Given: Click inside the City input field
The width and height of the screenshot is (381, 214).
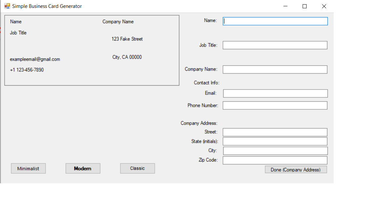Looking at the screenshot, I should 275,151.
